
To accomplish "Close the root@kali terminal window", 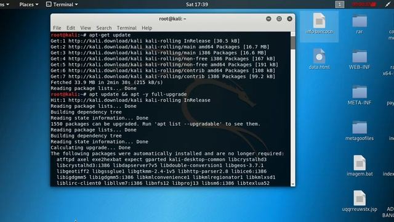I will click(x=289, y=19).
